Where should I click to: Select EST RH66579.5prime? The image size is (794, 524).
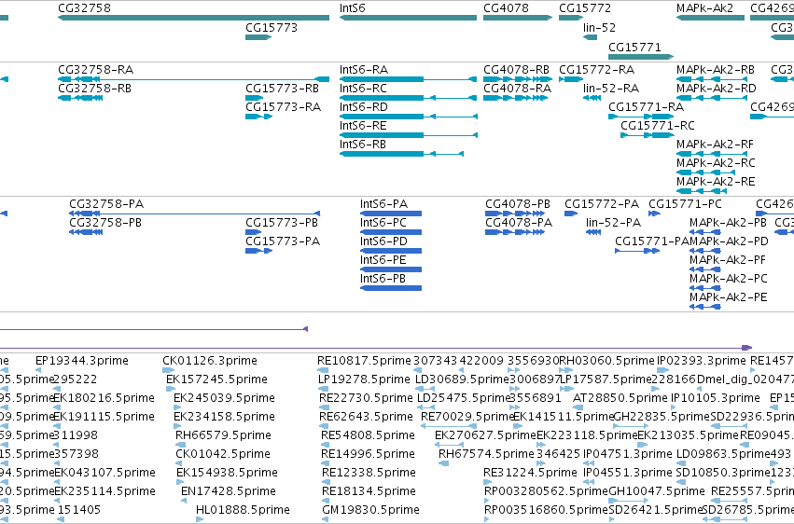[223, 435]
